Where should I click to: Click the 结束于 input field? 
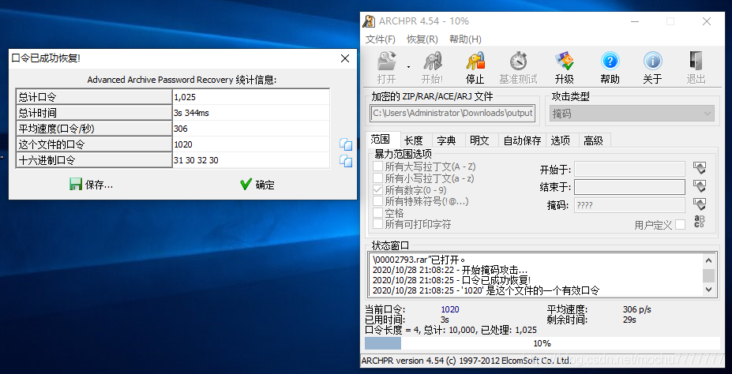(x=629, y=187)
